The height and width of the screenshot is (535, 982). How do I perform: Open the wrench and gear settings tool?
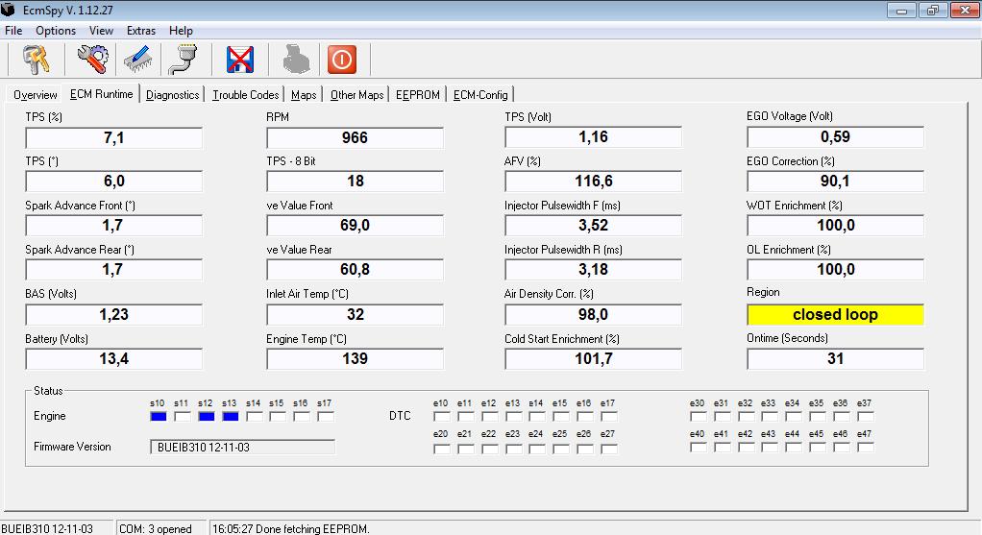[x=92, y=60]
